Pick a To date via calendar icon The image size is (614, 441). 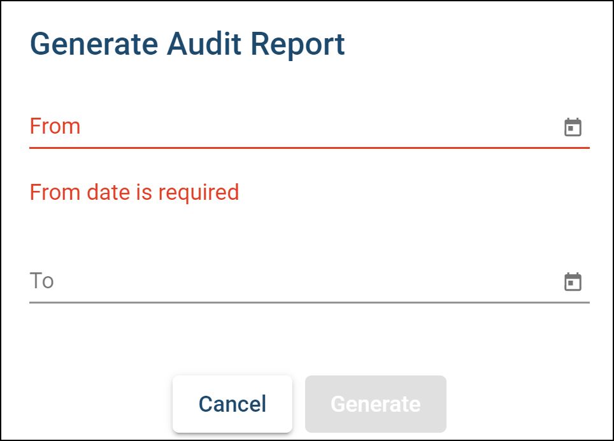point(573,281)
